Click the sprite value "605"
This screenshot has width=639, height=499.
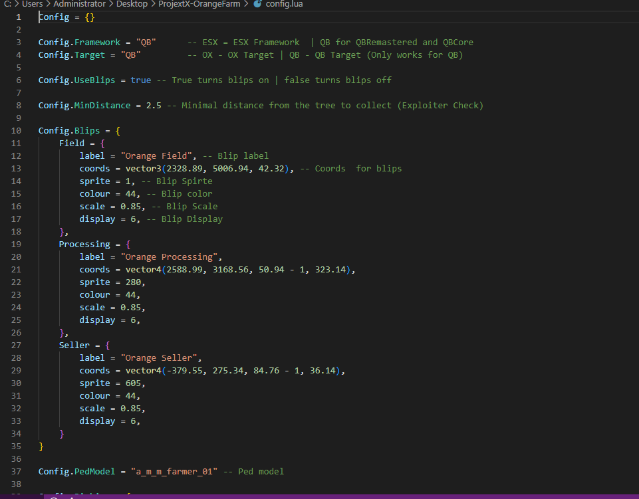133,383
